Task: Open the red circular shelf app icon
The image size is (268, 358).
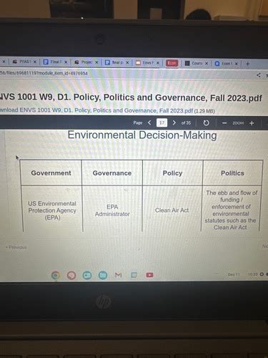Action: [71, 276]
